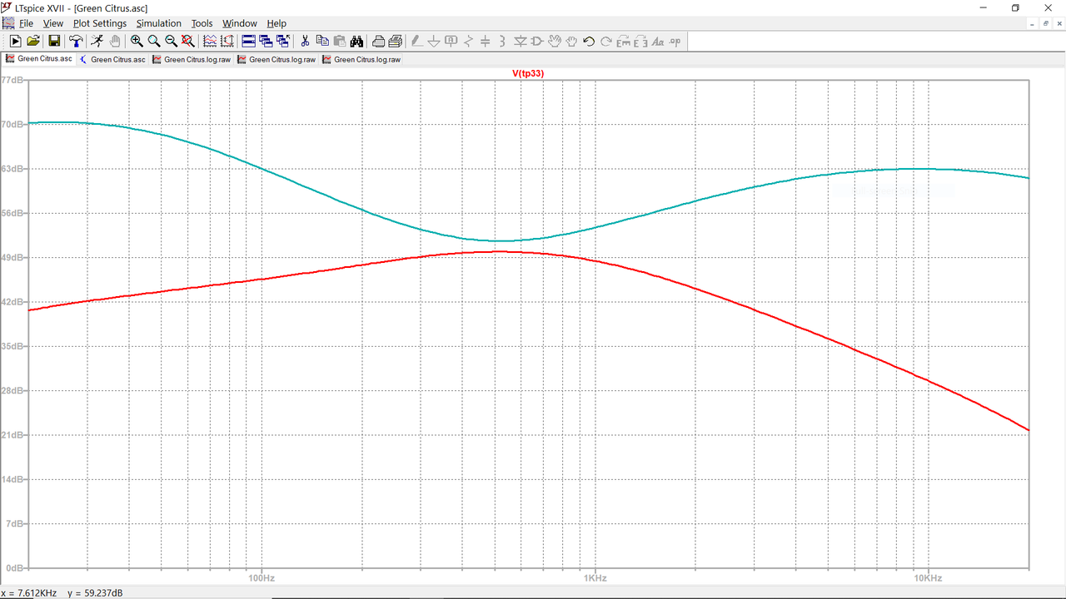Click the V(tp33) trace label
This screenshot has height=599, width=1066.
[x=530, y=73]
